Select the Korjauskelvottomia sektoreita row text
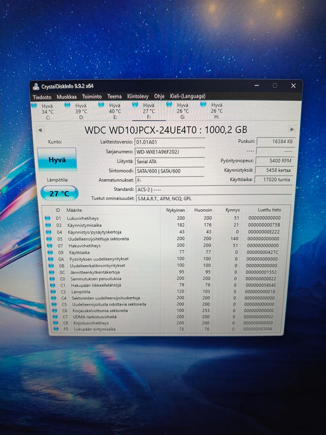Screen dimensions: 326x435 coord(100,311)
